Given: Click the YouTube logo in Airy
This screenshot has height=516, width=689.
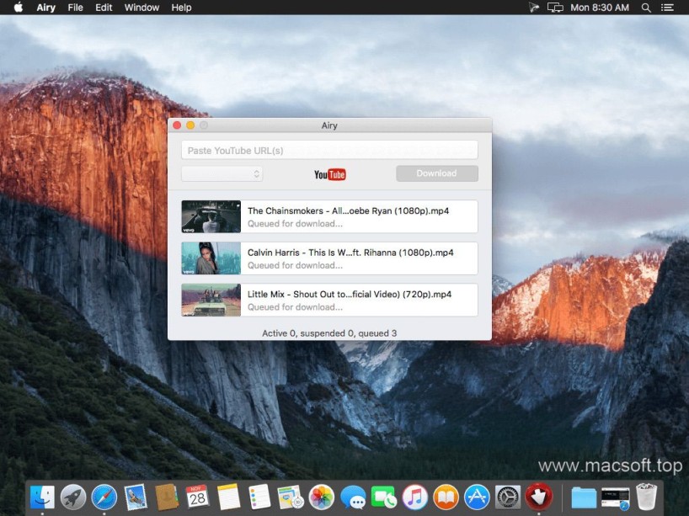Looking at the screenshot, I should [x=329, y=174].
